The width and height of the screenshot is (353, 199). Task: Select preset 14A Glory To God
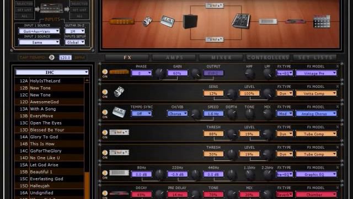pos(50,137)
